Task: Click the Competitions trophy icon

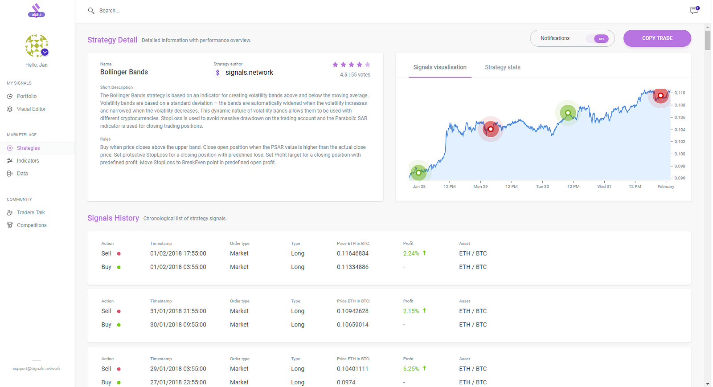Action: pyautogui.click(x=10, y=225)
